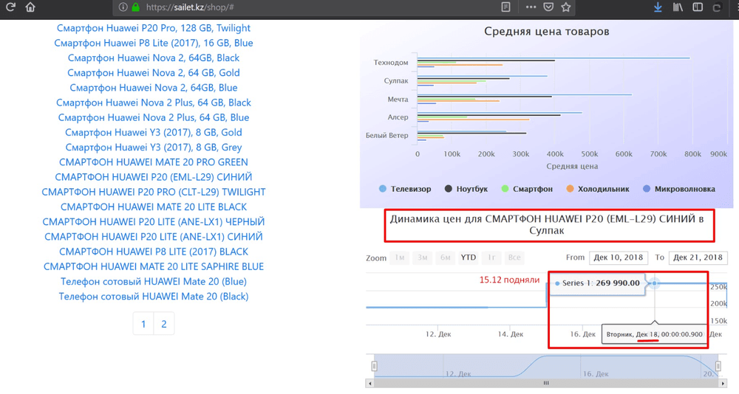Open СМАРТФОН HUAWEI MATE 20 LITE BLACK

click(x=154, y=207)
